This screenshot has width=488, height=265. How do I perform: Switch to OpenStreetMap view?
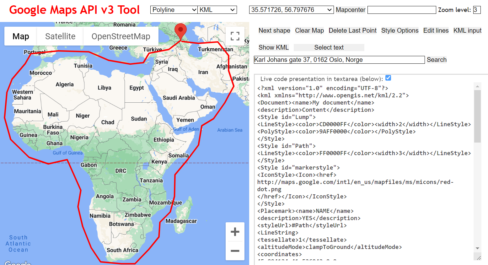(x=121, y=36)
